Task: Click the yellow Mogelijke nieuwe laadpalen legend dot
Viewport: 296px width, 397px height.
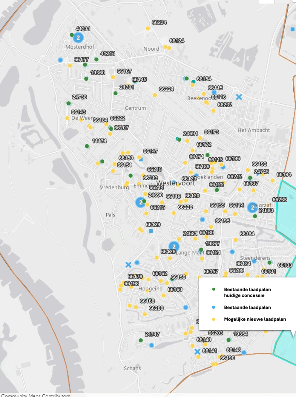Action: point(214,319)
